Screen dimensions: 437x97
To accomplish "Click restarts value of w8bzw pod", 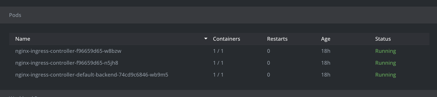I will (x=268, y=51).
